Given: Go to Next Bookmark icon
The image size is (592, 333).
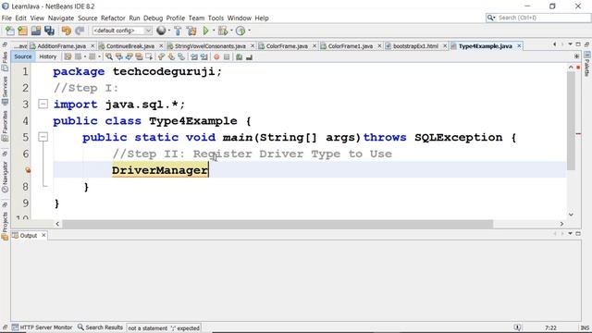Looking at the screenshot, I should pyautogui.click(x=171, y=57).
